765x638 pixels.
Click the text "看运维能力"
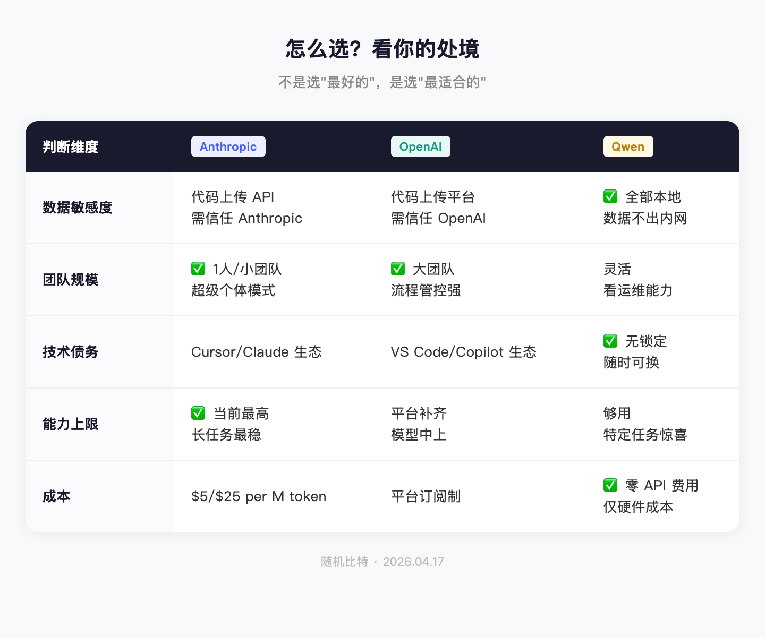tap(638, 290)
